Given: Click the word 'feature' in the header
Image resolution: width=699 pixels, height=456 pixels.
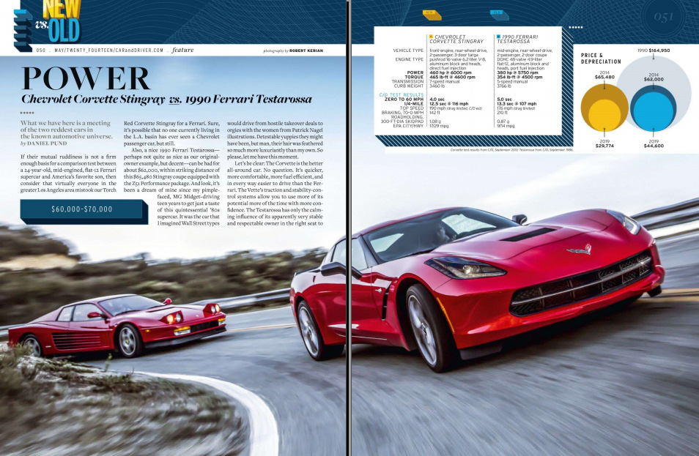Looking at the screenshot, I should pos(182,50).
